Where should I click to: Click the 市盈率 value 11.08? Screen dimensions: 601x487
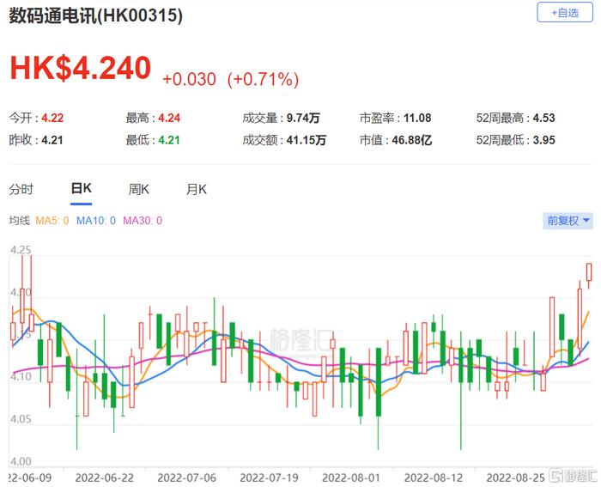417,119
